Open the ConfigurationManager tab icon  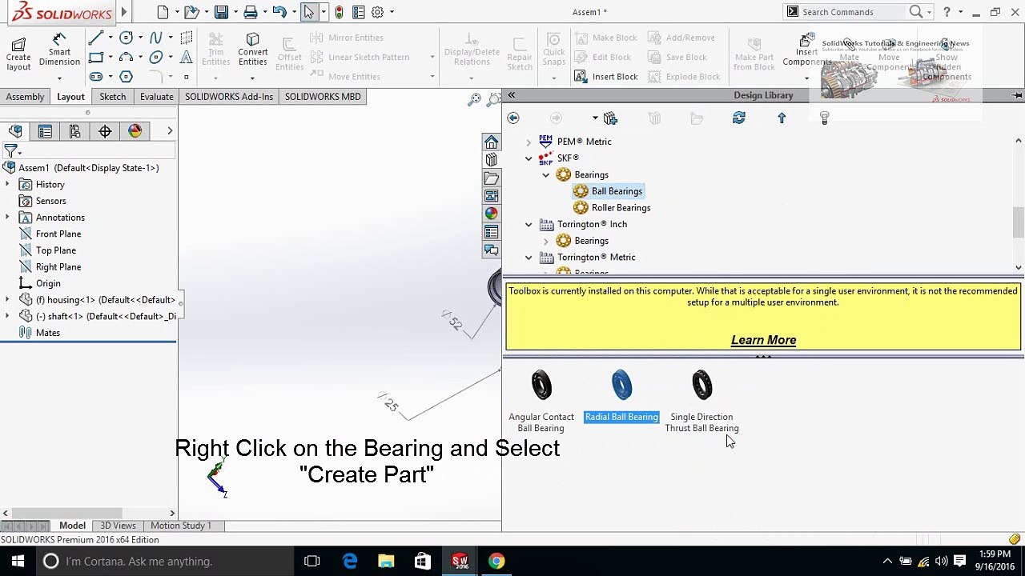click(x=74, y=131)
